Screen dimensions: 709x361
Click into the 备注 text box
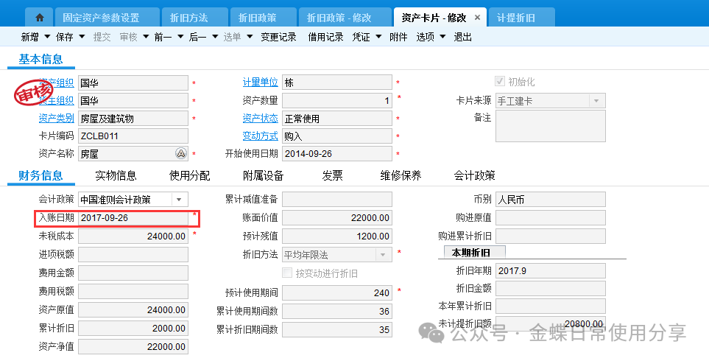click(550, 126)
